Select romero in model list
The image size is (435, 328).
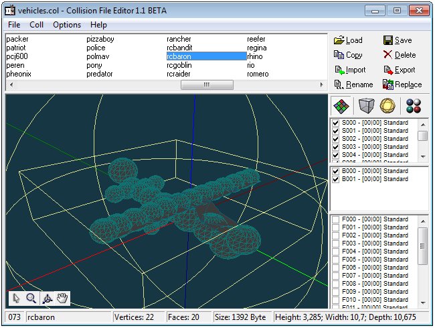click(258, 74)
